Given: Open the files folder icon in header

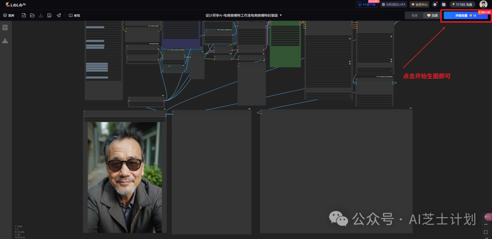Looking at the screenshot, I should 444,5.
